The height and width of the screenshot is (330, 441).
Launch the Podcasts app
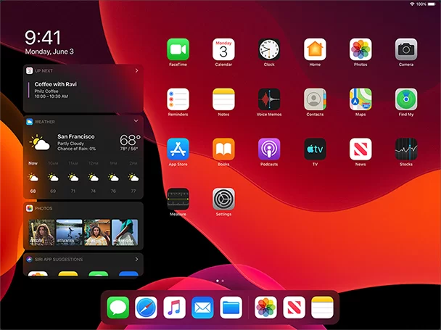[x=269, y=149]
